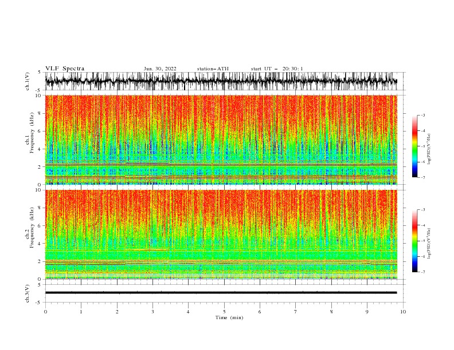The image size is (454, 350).
Task: Click the "-7" tick on ch.2 colorbar
Action: pyautogui.click(x=422, y=272)
